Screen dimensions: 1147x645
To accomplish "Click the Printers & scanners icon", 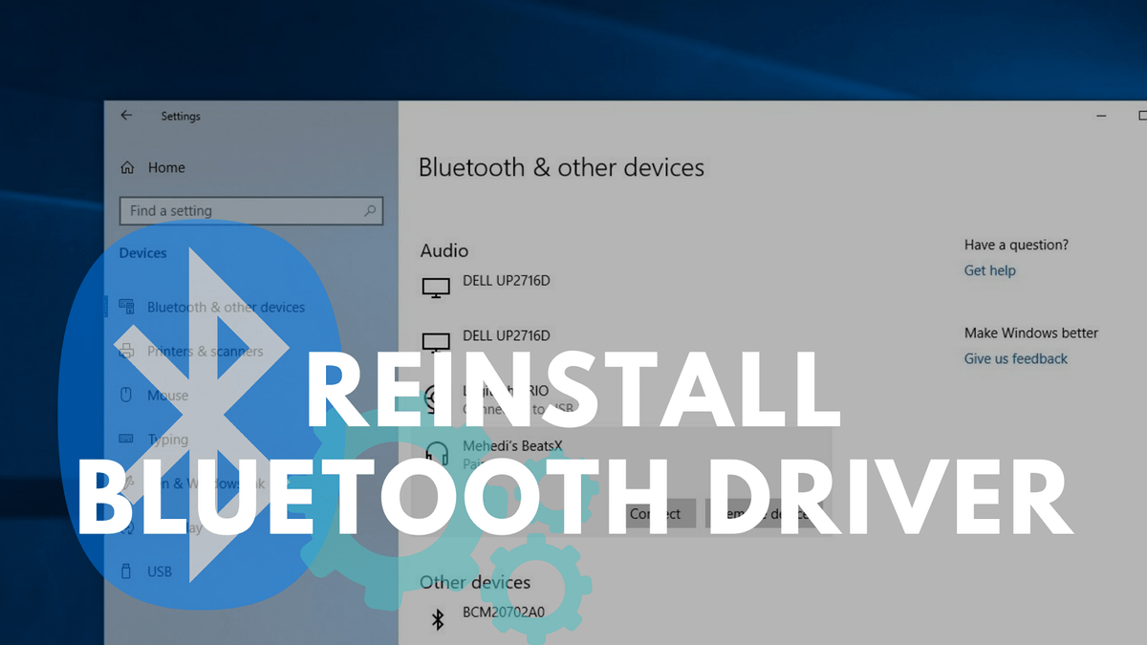I will [x=125, y=351].
